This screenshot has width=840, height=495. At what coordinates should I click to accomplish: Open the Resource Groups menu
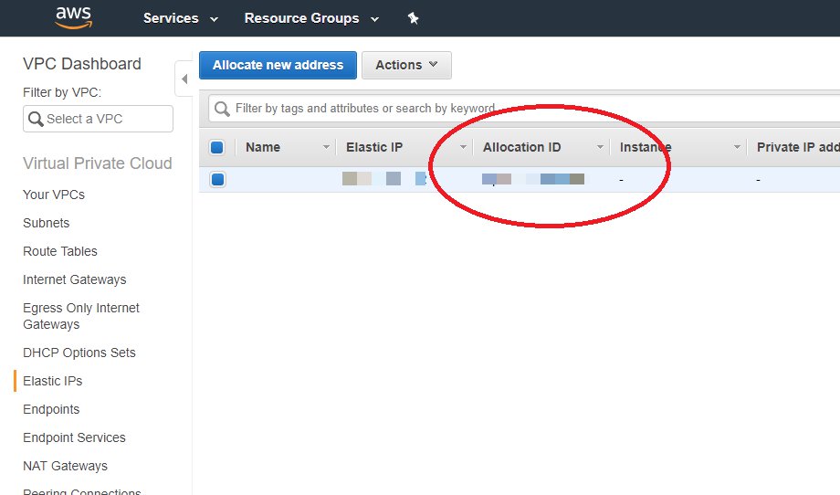(x=311, y=18)
